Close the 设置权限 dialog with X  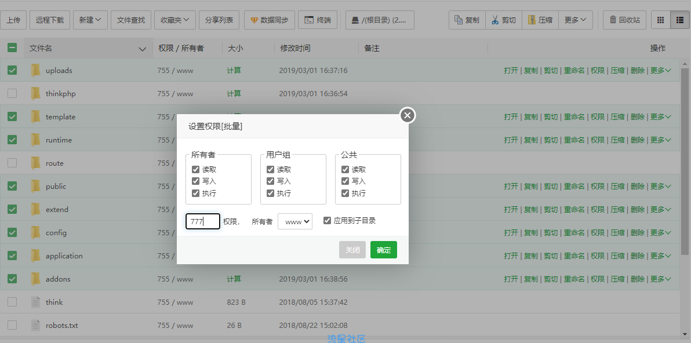(408, 115)
